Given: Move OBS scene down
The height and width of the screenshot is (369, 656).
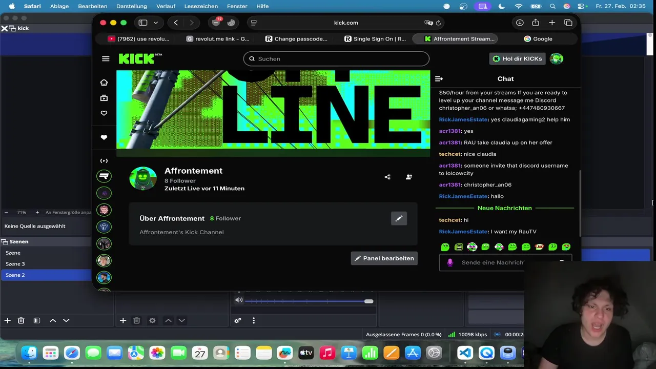Looking at the screenshot, I should [66, 320].
